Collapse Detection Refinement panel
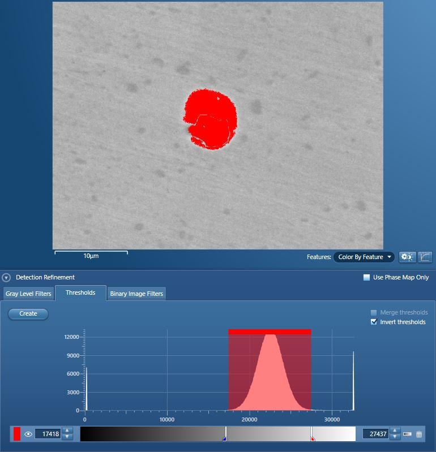 pyautogui.click(x=6, y=278)
